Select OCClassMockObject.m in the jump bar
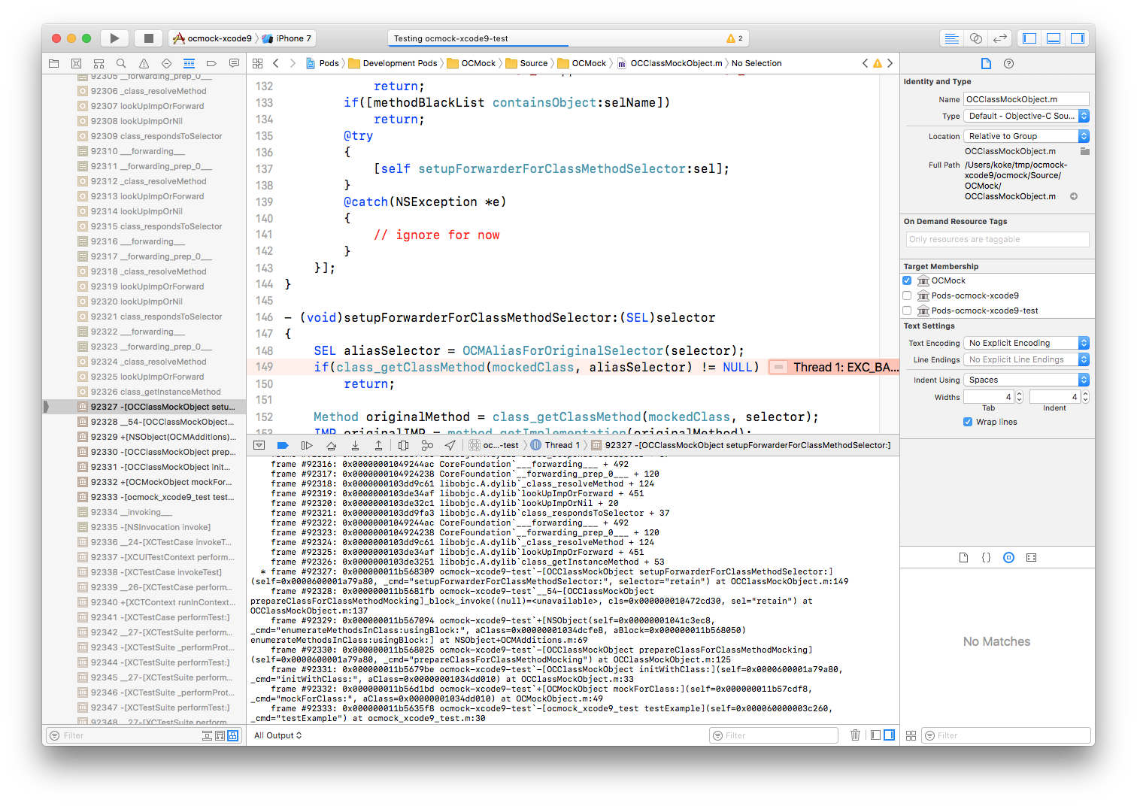This screenshot has height=806, width=1137. tap(670, 64)
